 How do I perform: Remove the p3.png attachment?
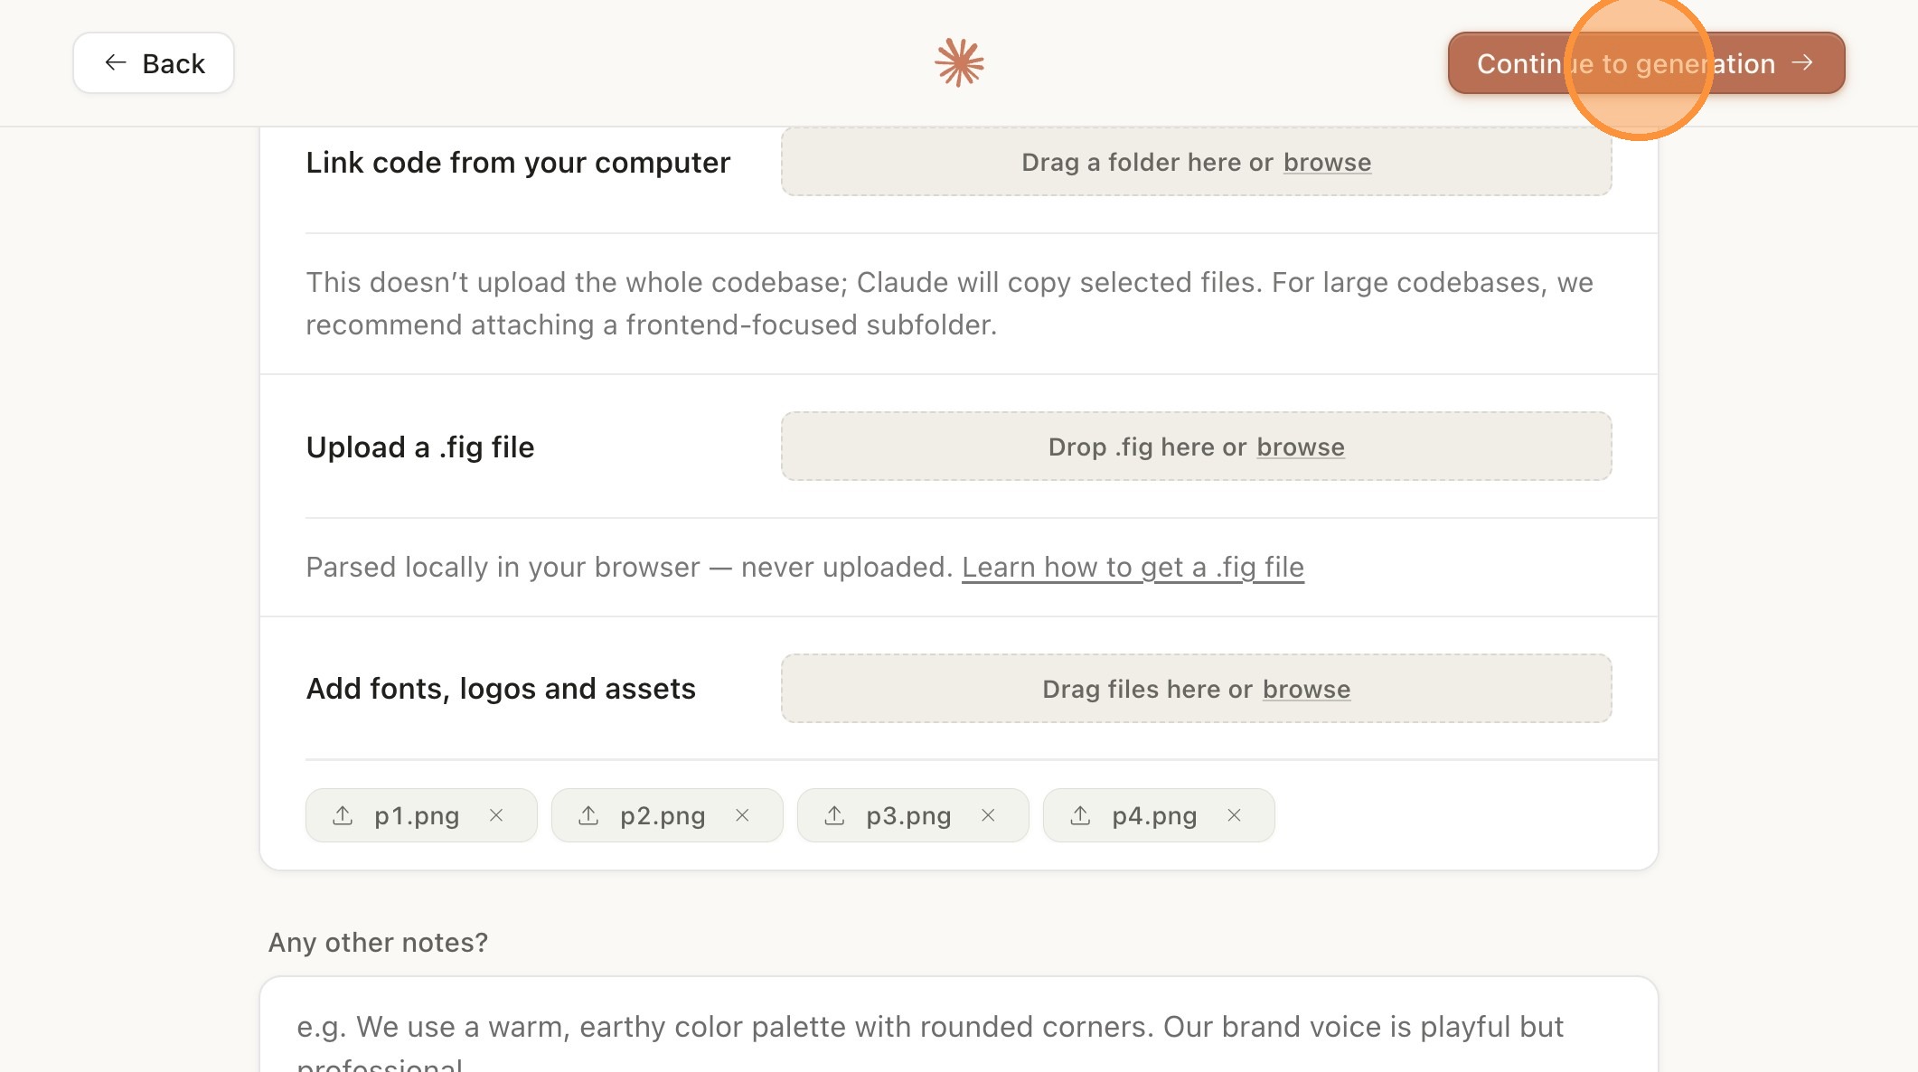988,815
